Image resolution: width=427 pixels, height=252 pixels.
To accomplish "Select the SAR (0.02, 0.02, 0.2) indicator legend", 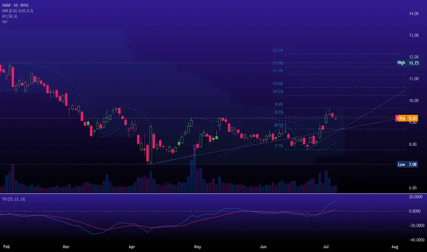I will tap(17, 11).
